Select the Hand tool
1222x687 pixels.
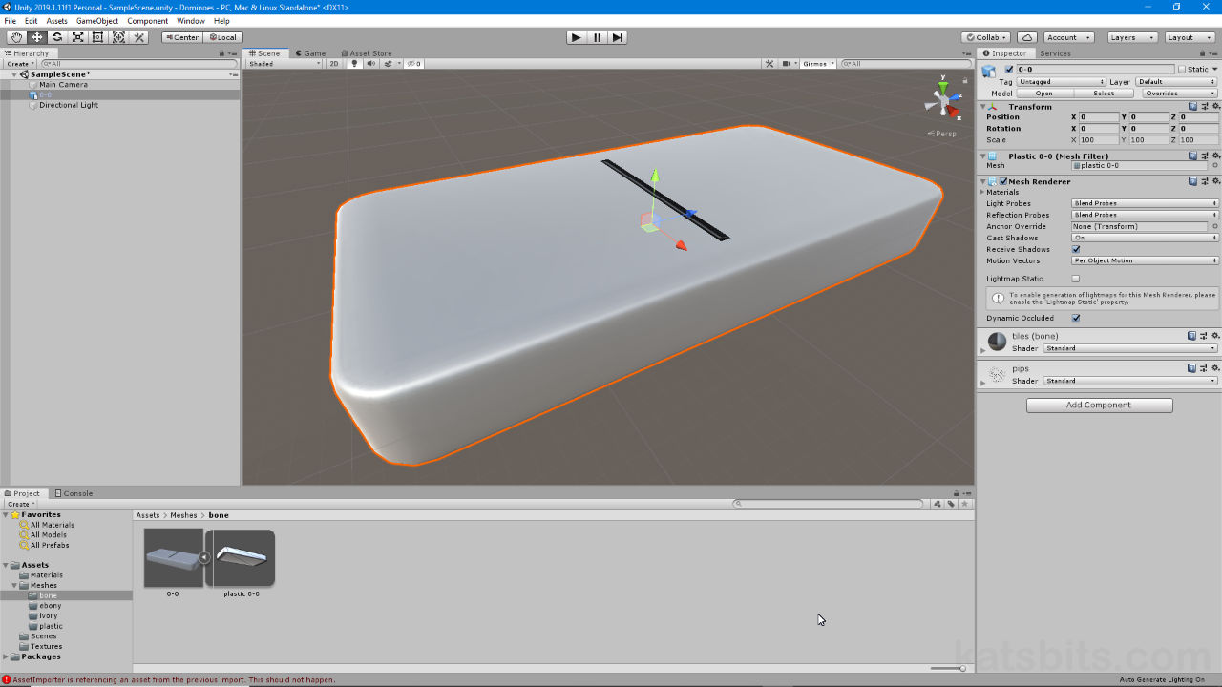pyautogui.click(x=16, y=37)
